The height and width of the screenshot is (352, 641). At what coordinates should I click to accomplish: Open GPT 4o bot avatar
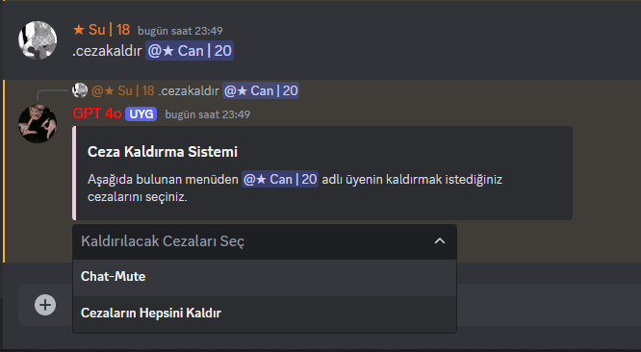coord(38,124)
